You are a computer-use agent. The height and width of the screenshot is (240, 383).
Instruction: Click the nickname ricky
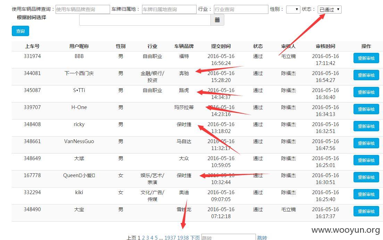tap(79, 124)
